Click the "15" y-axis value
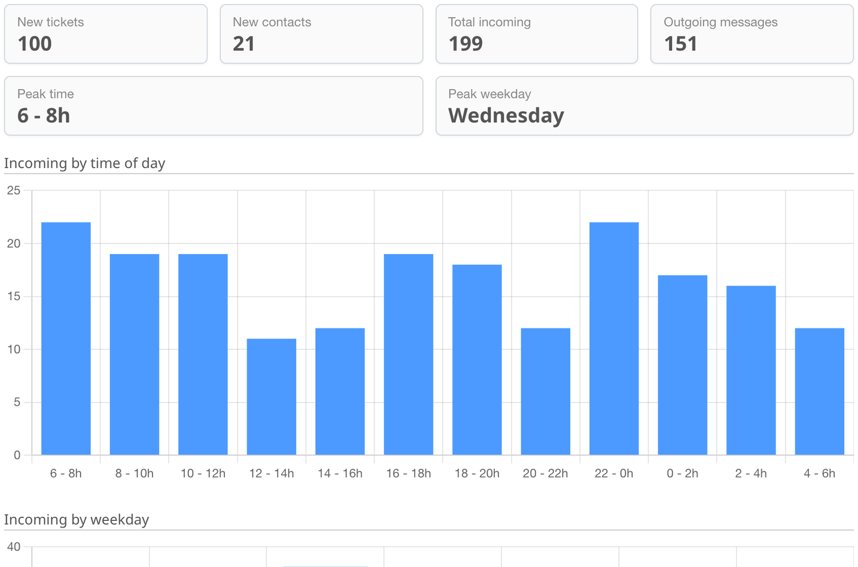Viewport: 858px width, 567px height. 14,296
